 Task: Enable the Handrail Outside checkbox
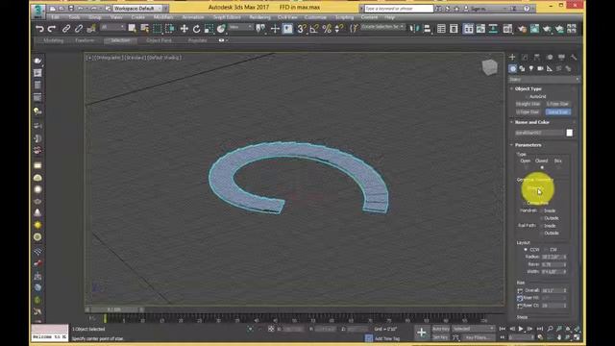pyautogui.click(x=541, y=218)
